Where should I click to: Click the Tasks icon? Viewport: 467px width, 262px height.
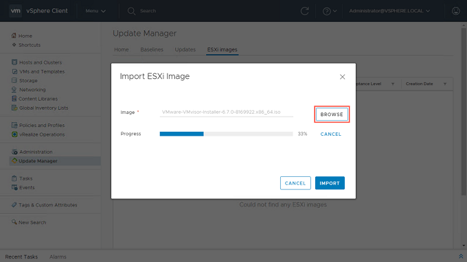tap(14, 178)
